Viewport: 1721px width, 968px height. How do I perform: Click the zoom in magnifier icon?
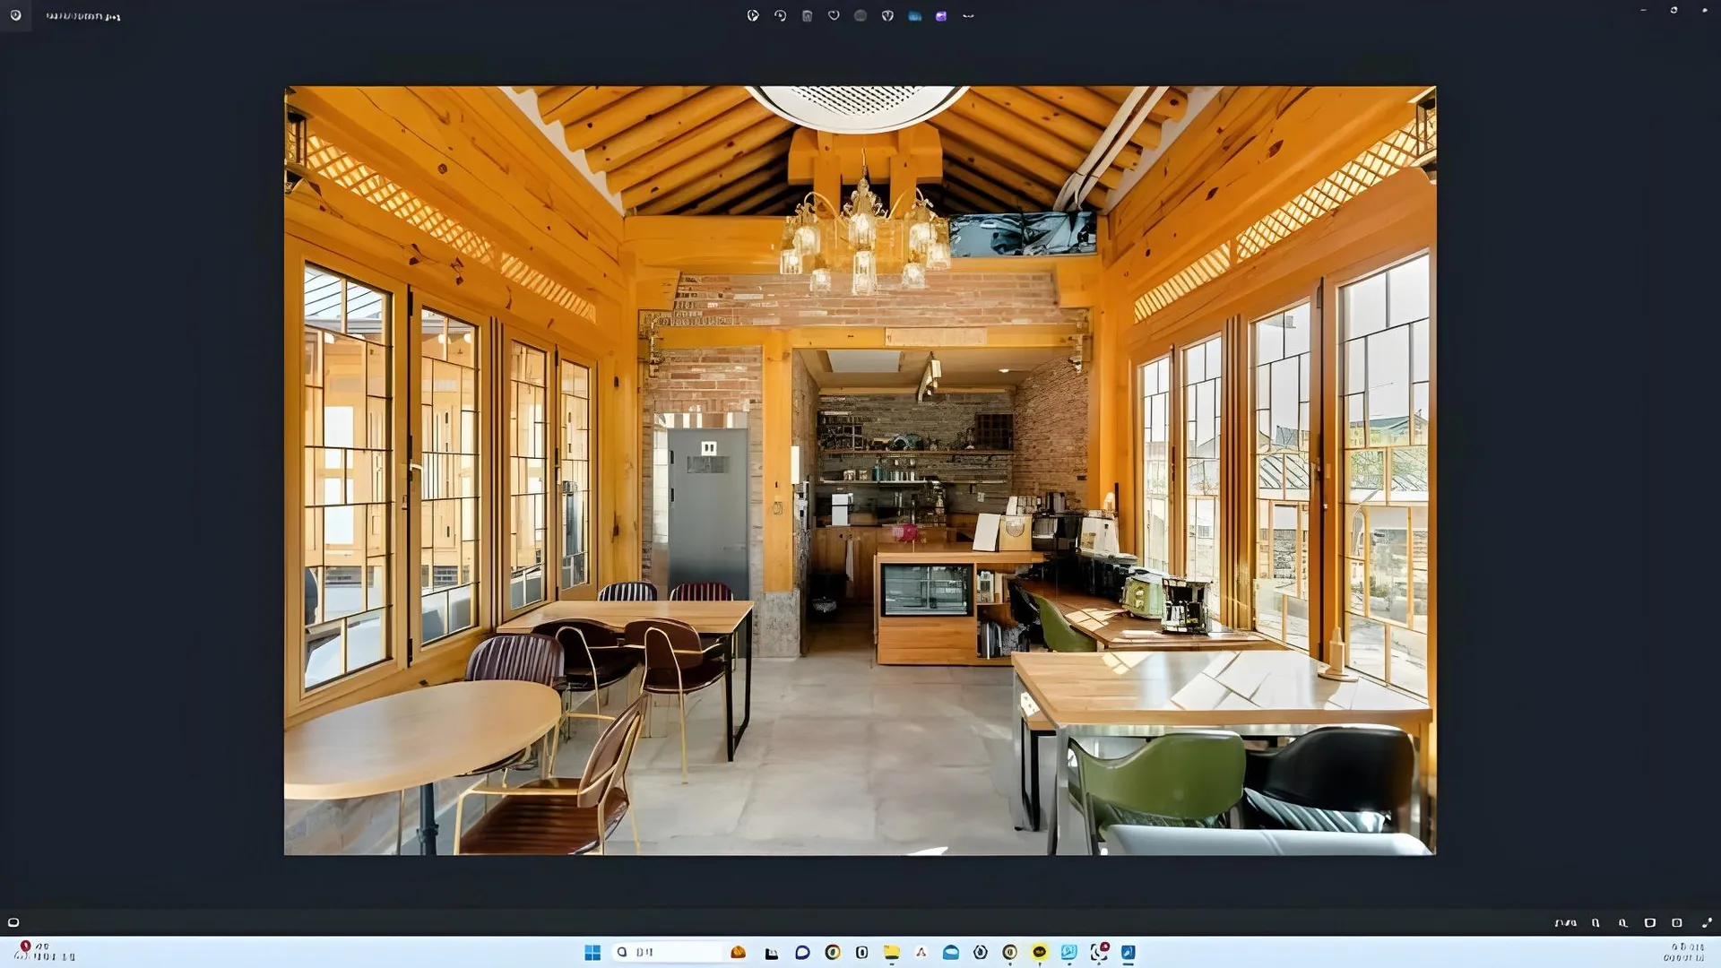point(1622,922)
